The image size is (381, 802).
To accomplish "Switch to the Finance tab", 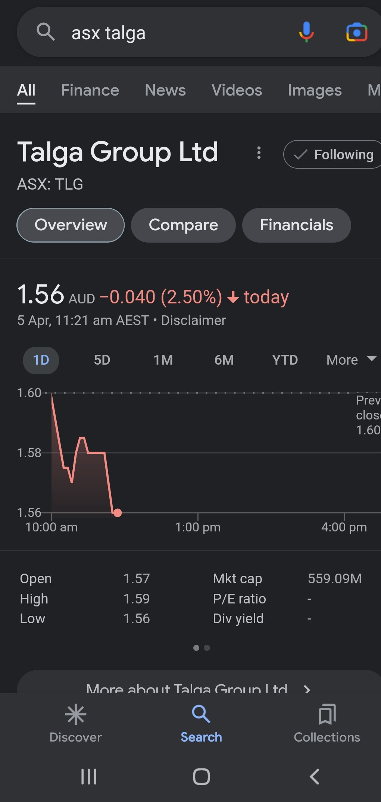I will (x=90, y=90).
